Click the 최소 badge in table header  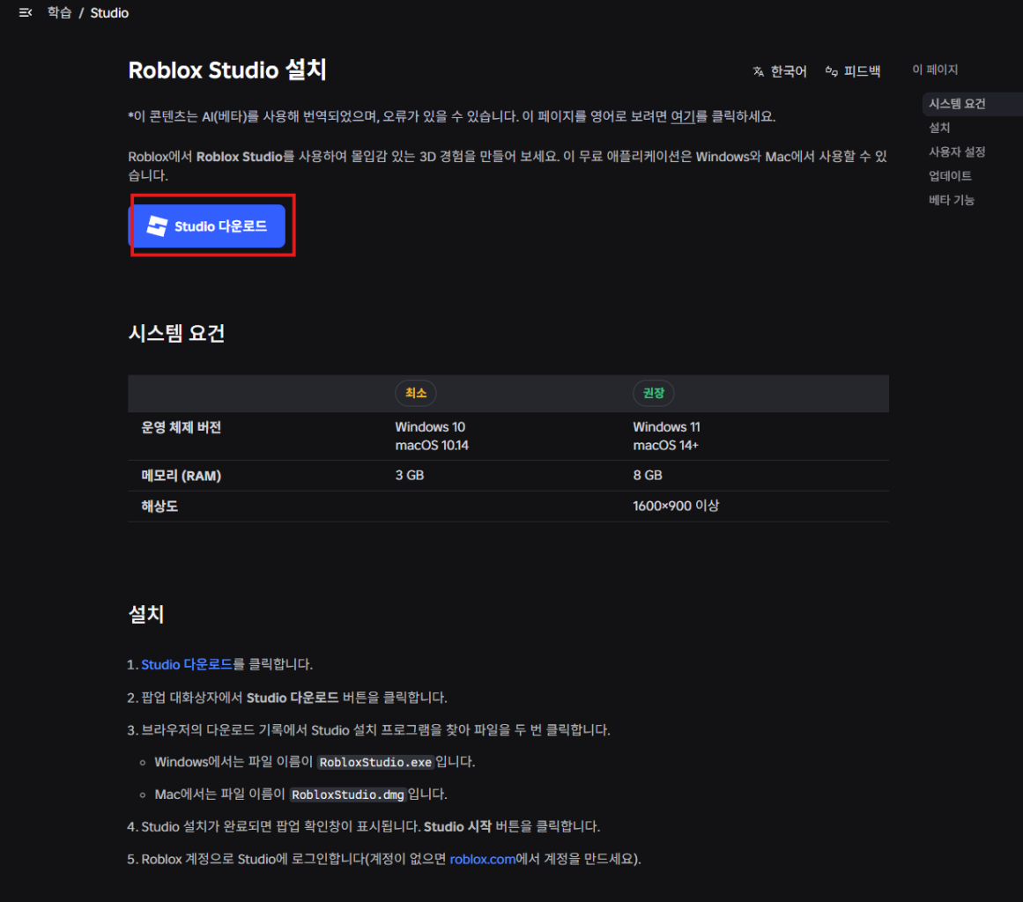[x=416, y=393]
